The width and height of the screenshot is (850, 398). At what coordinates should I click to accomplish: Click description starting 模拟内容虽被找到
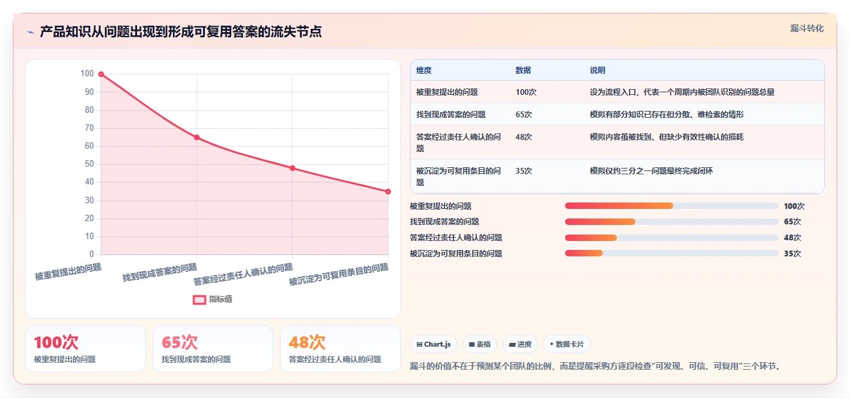click(x=667, y=137)
